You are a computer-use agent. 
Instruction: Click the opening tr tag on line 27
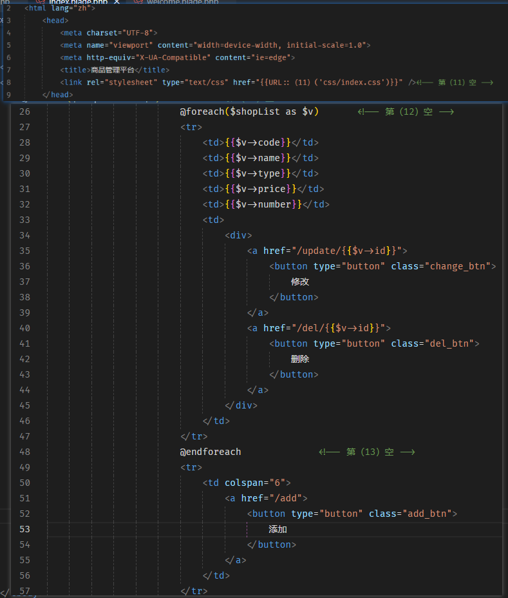[x=191, y=127]
